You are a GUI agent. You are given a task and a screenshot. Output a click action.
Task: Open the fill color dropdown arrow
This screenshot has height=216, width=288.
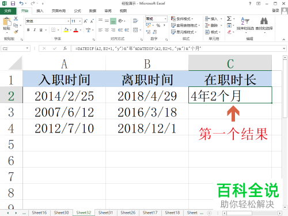pos(71,30)
